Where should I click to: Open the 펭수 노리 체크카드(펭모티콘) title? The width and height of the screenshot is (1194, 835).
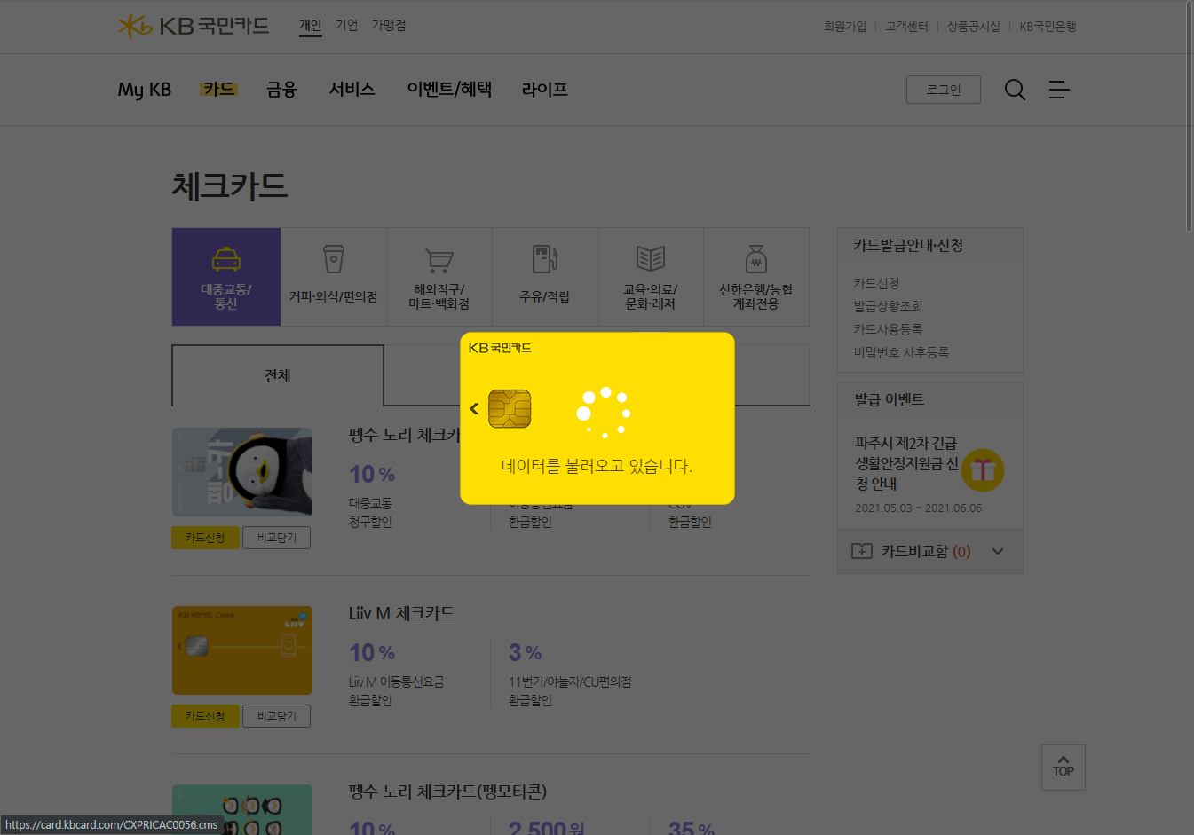coord(447,791)
